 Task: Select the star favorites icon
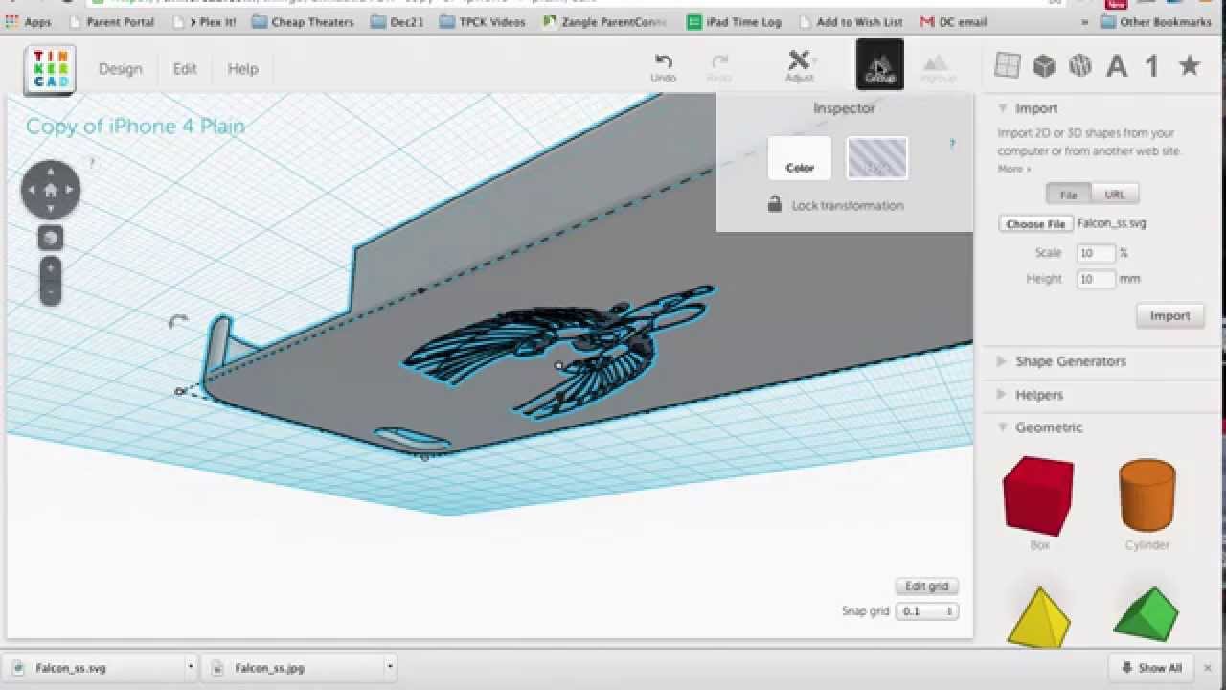point(1189,65)
